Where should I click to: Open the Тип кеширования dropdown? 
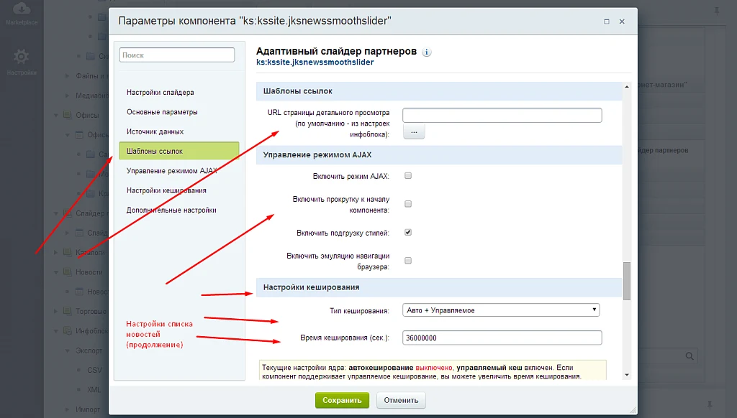point(501,310)
